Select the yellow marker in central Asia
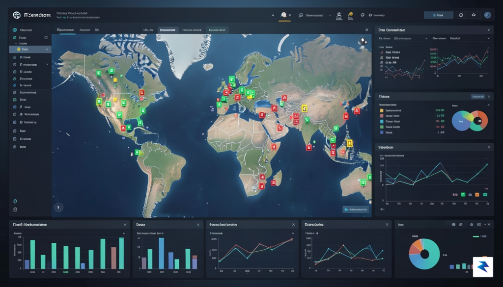This screenshot has width=503, height=287. pyautogui.click(x=304, y=108)
